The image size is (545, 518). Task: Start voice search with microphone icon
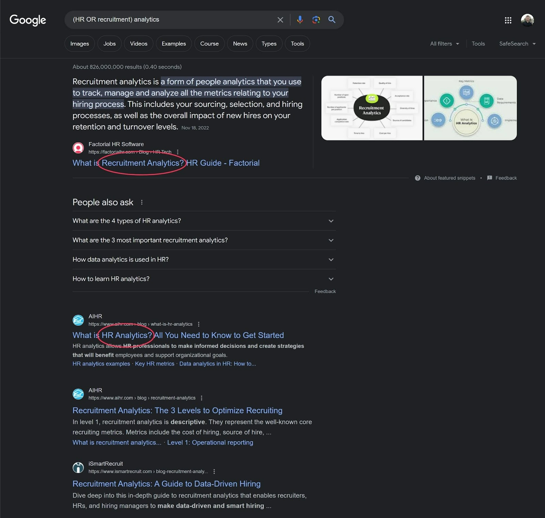[300, 20]
